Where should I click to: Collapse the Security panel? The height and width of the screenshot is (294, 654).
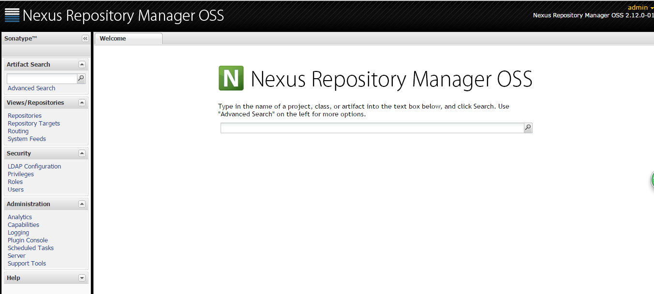(82, 153)
